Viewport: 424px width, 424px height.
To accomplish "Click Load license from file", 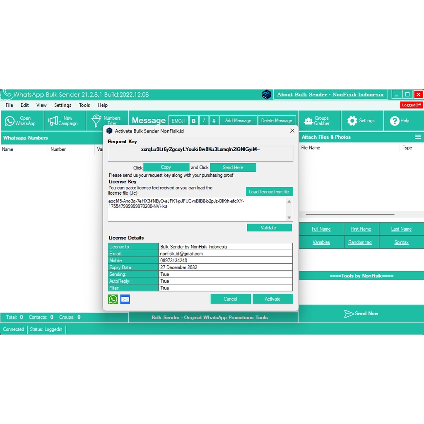I will [x=269, y=192].
